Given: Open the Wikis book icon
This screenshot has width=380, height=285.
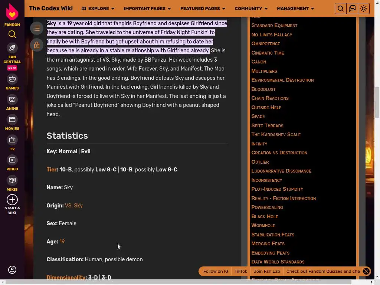Looking at the screenshot, I should tap(12, 180).
